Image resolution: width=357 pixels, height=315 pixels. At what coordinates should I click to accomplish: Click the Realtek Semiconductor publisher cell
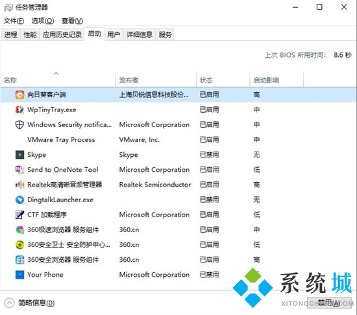[x=155, y=185]
